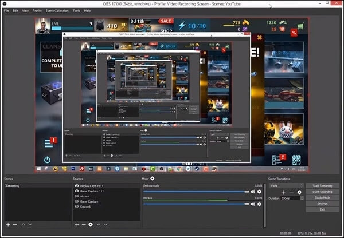Screen dimensions: 344x238
Task: Click the Steam icon in the captured taskbar
Action: coord(197,169)
